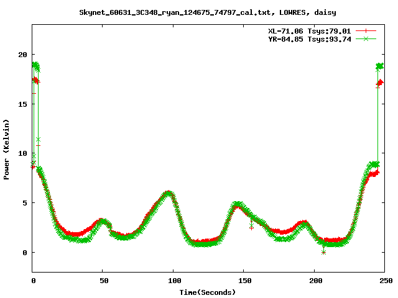
Task: Click x-axis tick label 50
Action: [104, 281]
